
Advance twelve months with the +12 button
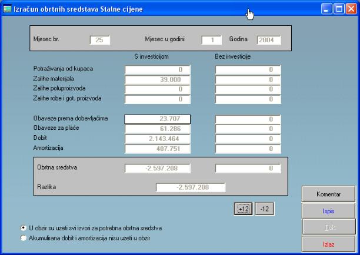(x=244, y=209)
